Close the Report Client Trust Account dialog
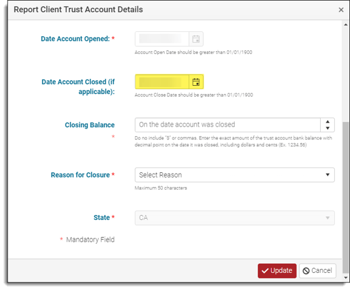Image resolution: width=350 pixels, height=290 pixels. pyautogui.click(x=341, y=10)
